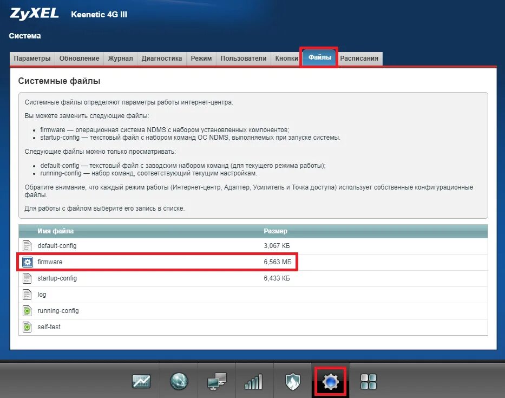Screen dimensions: 505x398
Task: Click the firmware gear file icon
Action: [x=27, y=262]
